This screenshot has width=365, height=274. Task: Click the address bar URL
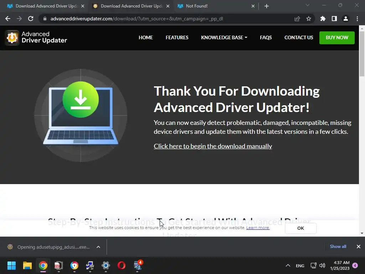[137, 19]
